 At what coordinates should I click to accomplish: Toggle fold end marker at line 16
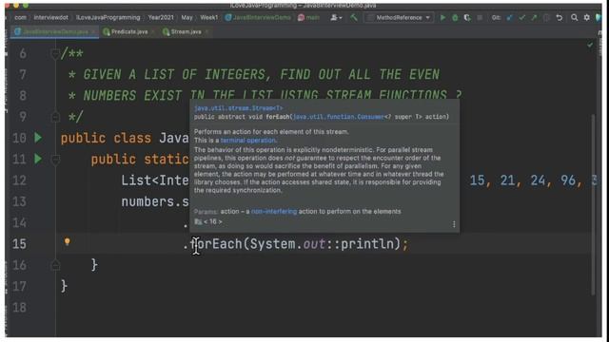[55, 265]
